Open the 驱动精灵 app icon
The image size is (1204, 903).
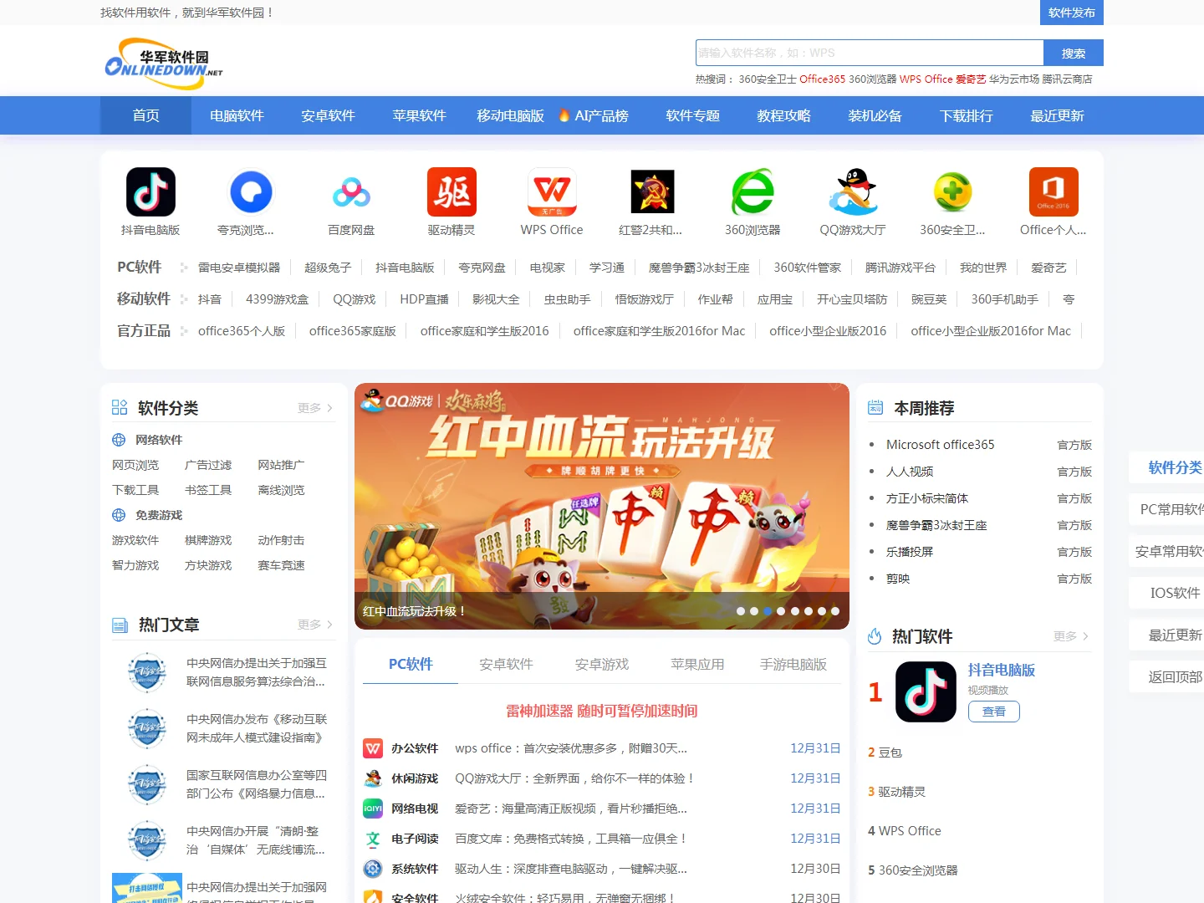click(x=451, y=191)
